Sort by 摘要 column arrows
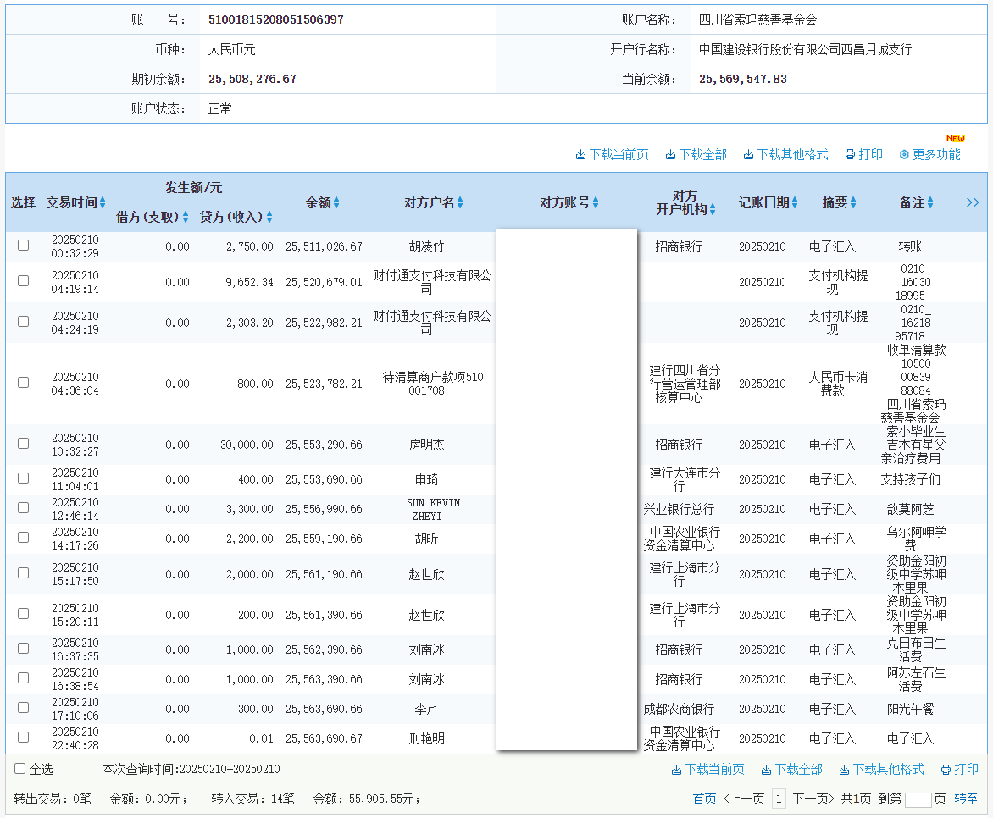 click(853, 202)
